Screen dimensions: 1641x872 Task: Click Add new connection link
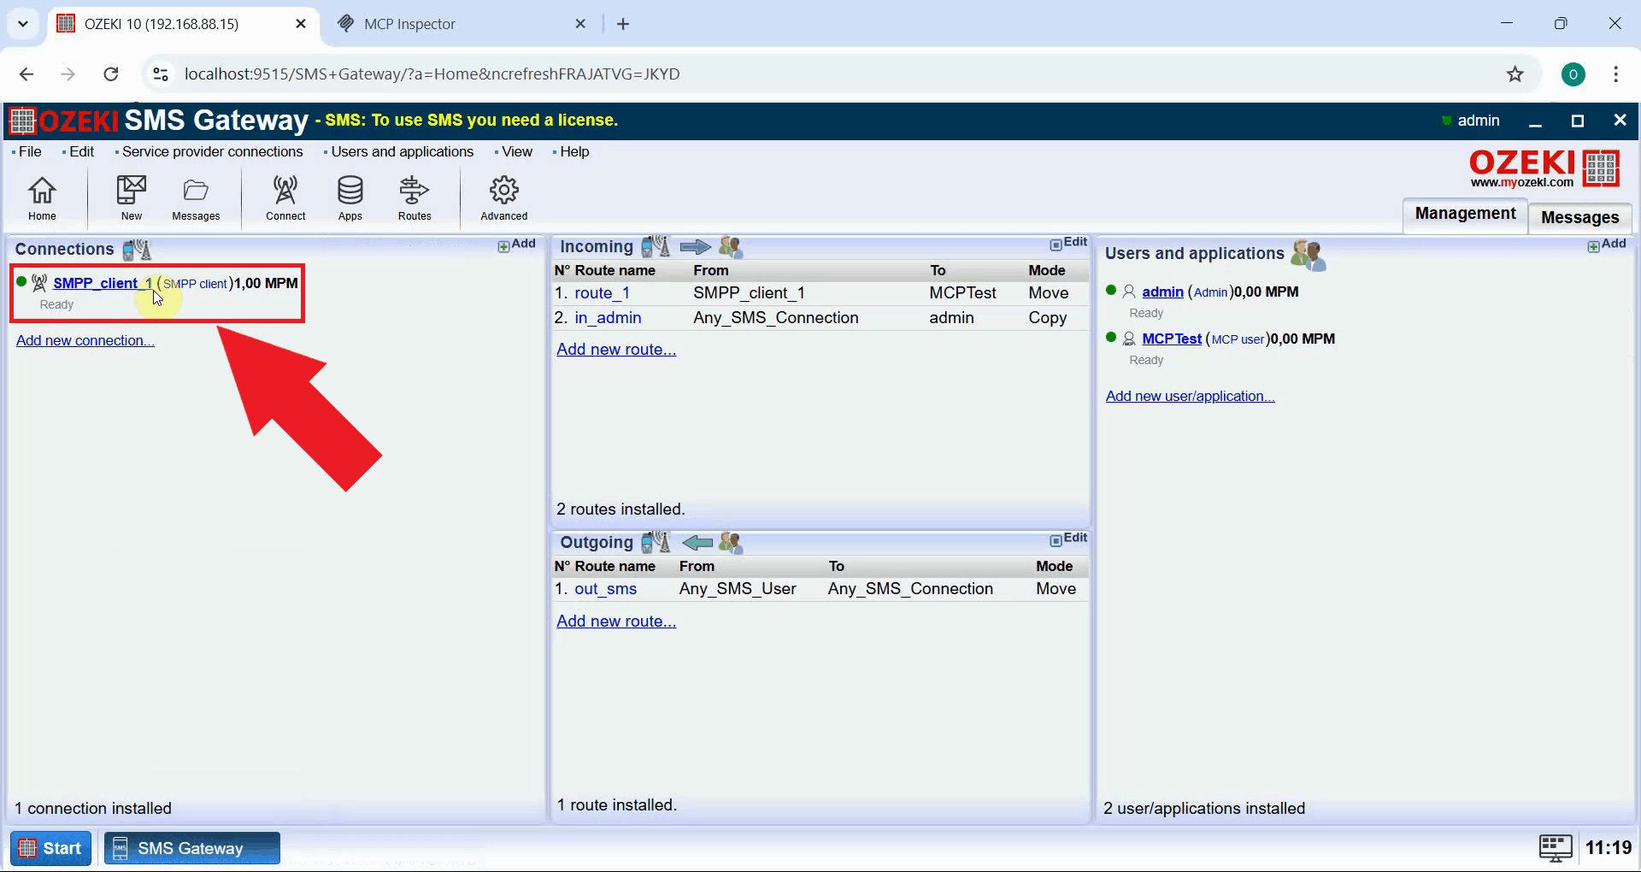tap(85, 339)
